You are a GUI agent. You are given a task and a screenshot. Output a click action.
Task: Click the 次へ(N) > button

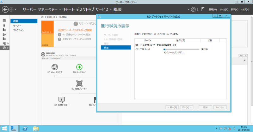[x=187, y=107]
